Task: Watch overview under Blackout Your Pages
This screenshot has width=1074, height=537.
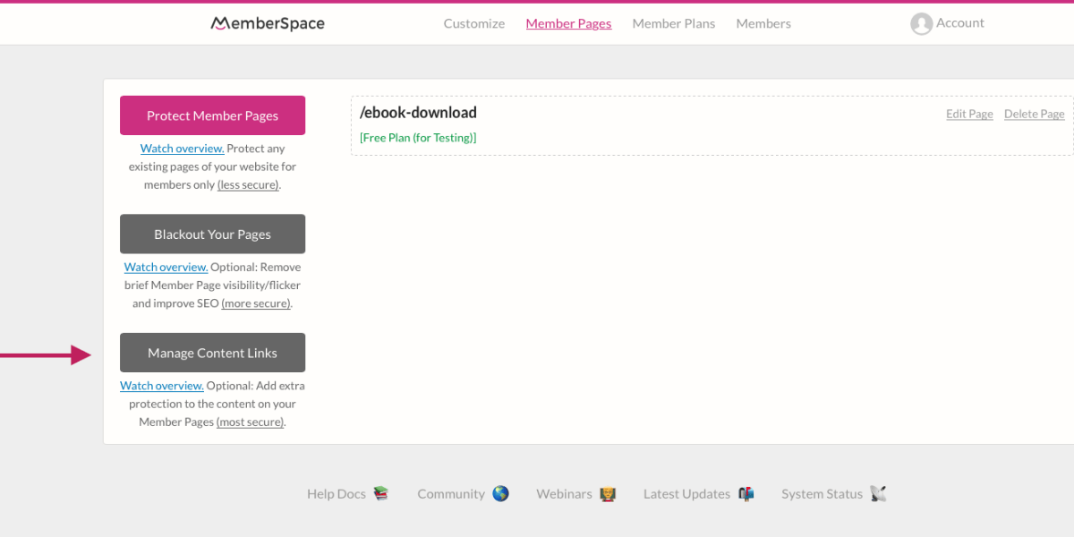Action: (x=166, y=267)
